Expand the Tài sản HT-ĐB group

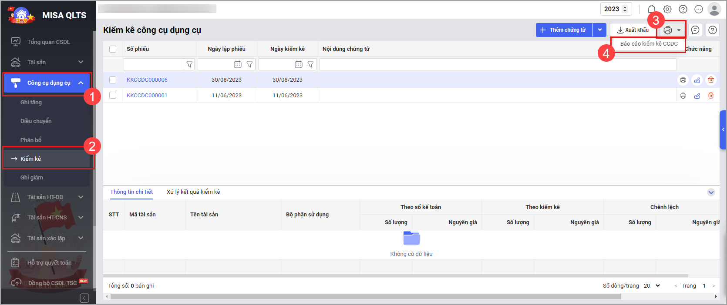pyautogui.click(x=81, y=197)
